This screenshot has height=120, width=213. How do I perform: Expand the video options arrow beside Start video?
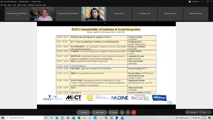click(106, 112)
